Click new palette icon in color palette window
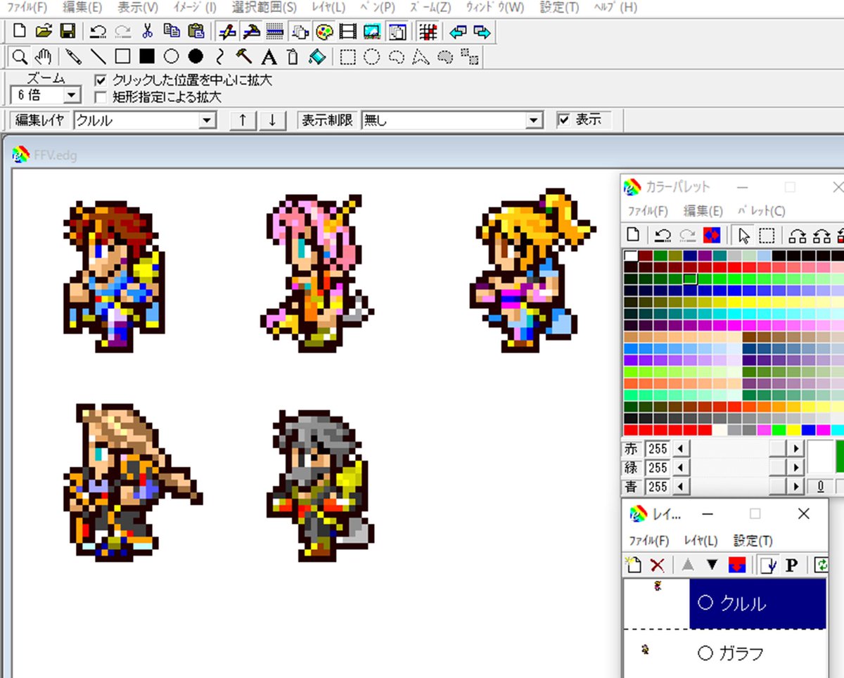 pos(633,235)
